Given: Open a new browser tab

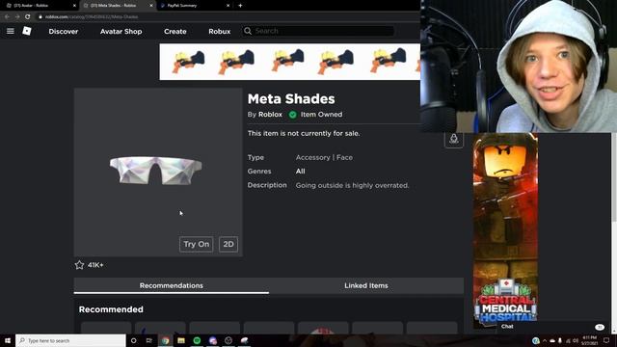Looking at the screenshot, I should tap(240, 6).
